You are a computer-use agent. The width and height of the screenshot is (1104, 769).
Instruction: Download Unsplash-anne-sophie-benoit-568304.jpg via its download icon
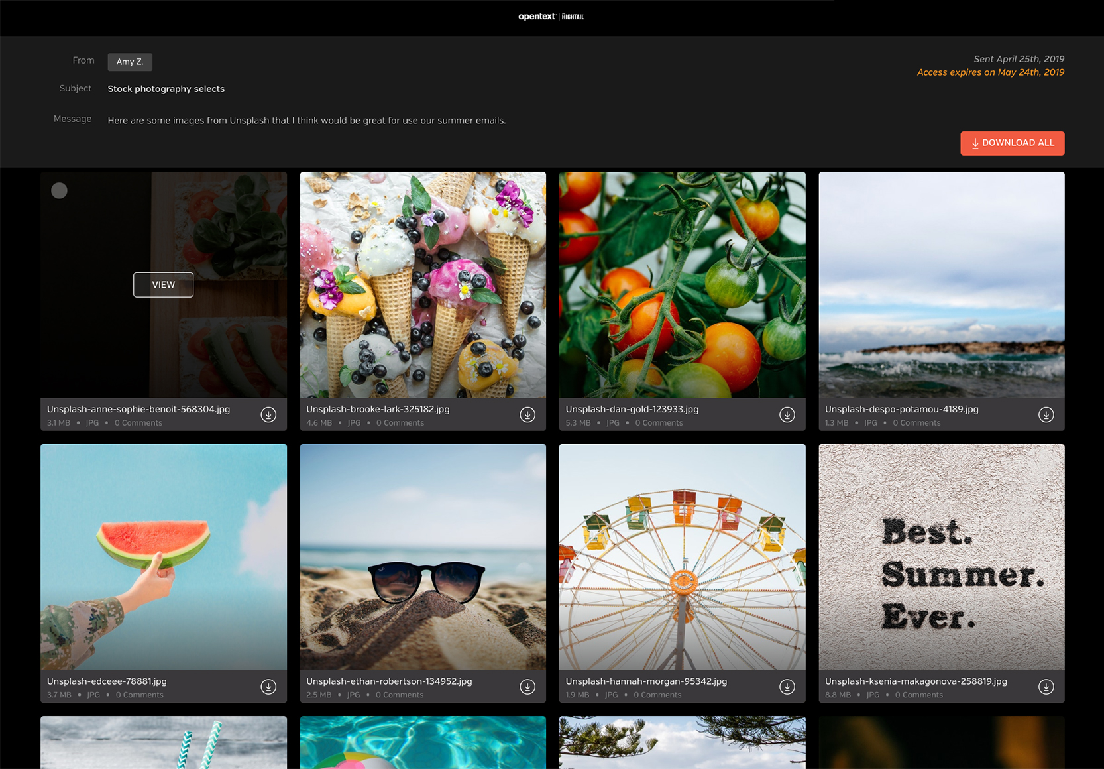point(268,415)
